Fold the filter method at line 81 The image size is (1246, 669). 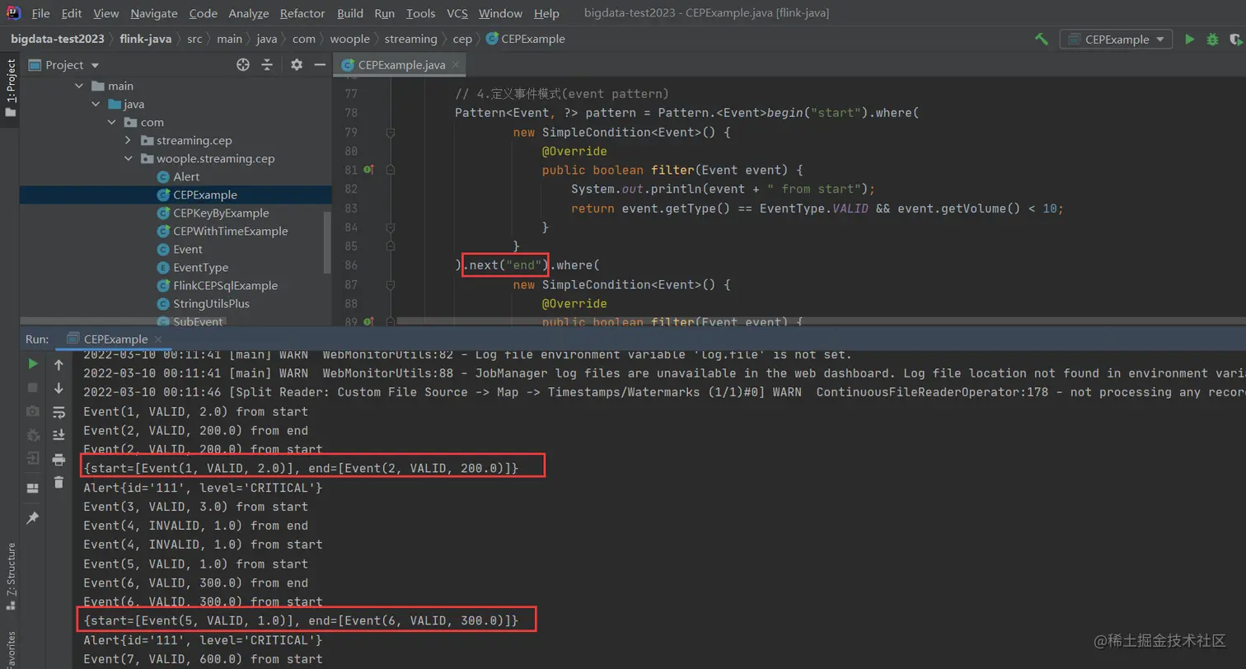tap(391, 170)
